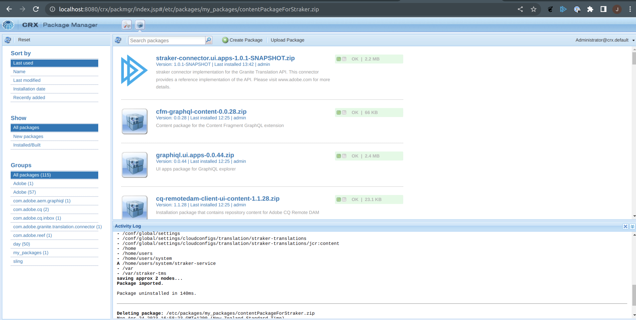Bookmark this page with star icon
636x320 pixels.
533,9
